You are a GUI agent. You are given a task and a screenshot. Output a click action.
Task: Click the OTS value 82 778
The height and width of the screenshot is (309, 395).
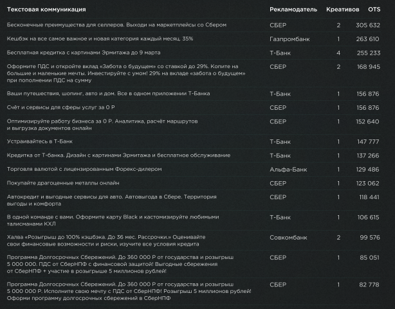tap(369, 285)
